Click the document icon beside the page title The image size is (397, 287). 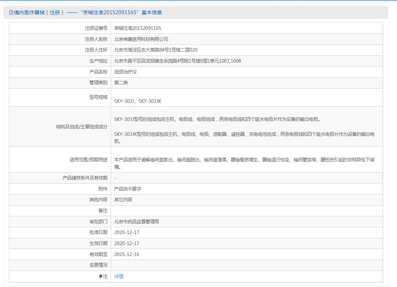click(11, 12)
